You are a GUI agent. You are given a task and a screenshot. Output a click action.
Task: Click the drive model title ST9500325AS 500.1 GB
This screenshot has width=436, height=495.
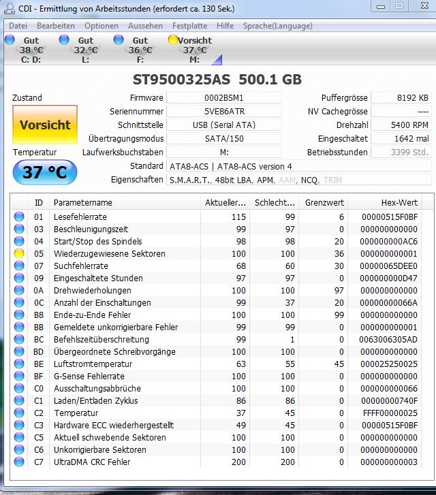pos(217,80)
